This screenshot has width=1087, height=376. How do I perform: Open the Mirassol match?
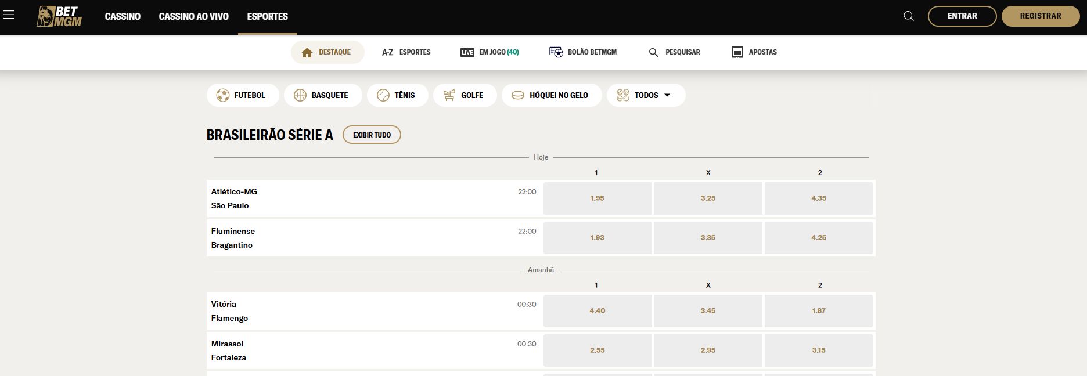coord(374,350)
